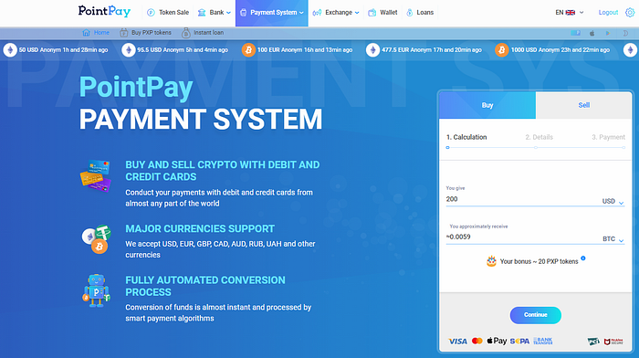Click the Buy PXP tokens link
Screen dimensions: 639x358
[x=145, y=33]
